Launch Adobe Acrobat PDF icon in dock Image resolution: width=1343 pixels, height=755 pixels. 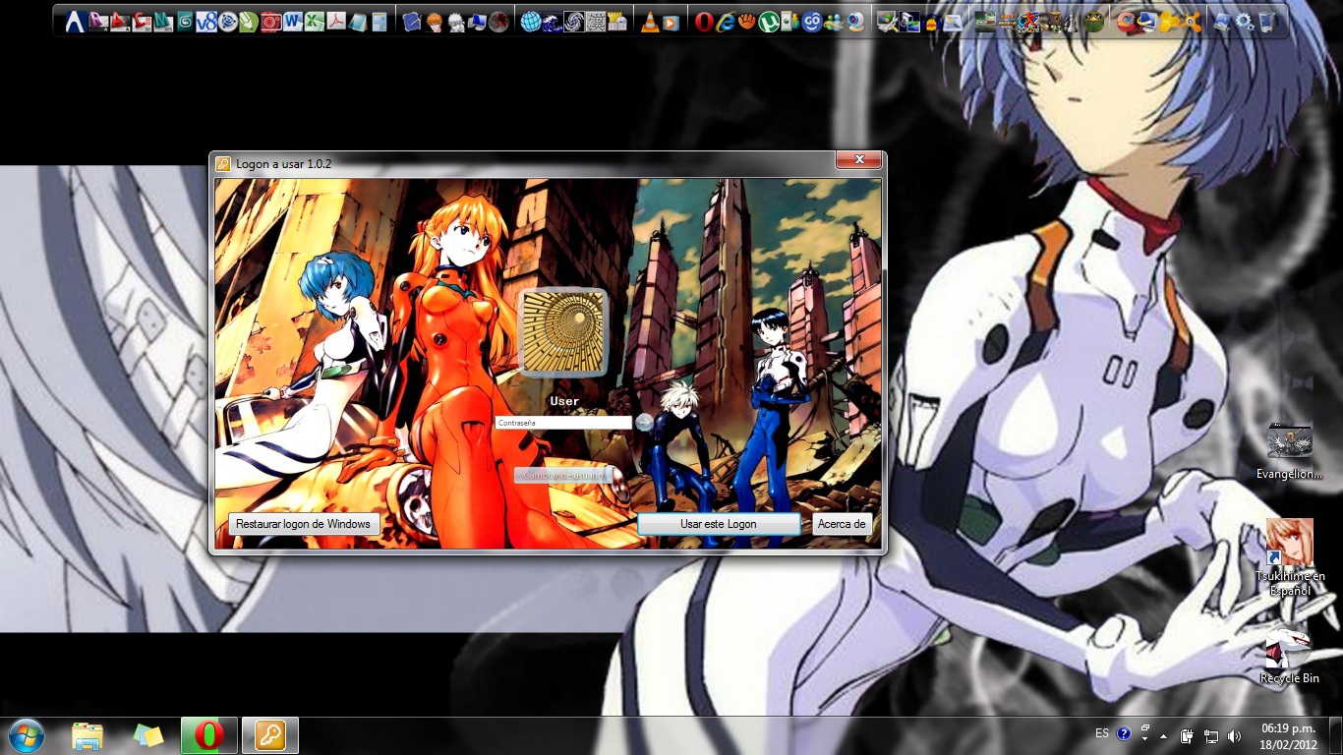pyautogui.click(x=336, y=22)
